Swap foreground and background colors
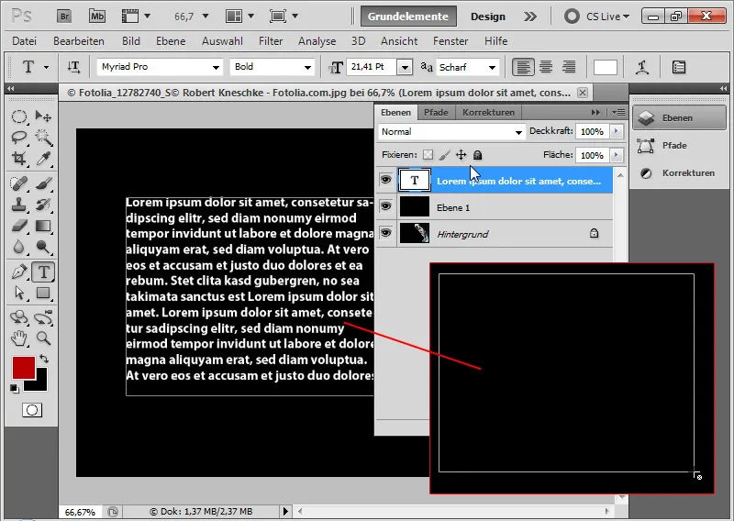 point(43,359)
